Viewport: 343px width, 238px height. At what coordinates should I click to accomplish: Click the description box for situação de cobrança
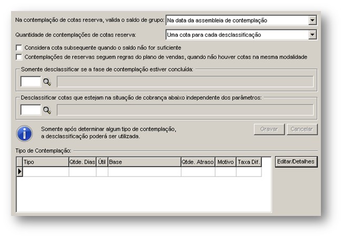[x=185, y=110]
